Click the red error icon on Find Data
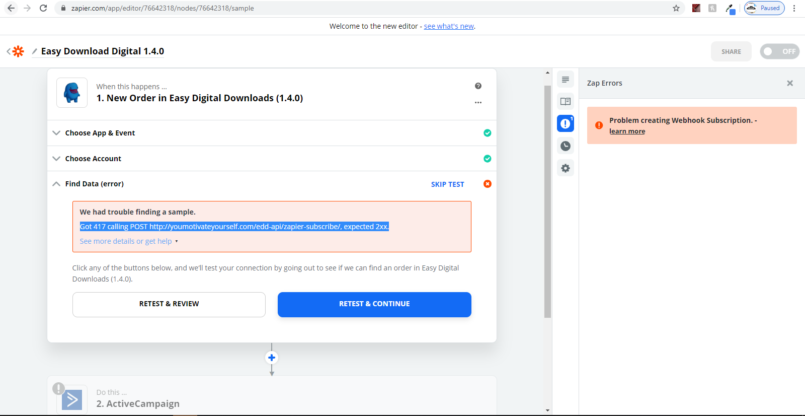The width and height of the screenshot is (805, 416). click(x=488, y=184)
